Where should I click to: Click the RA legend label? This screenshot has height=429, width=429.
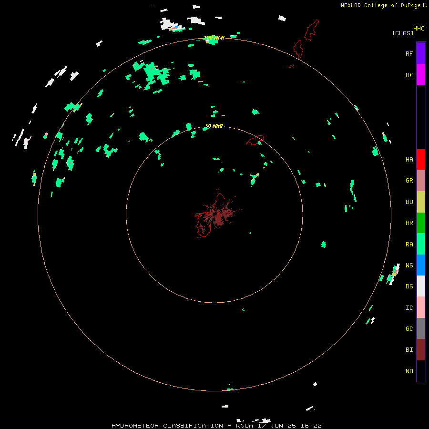(x=409, y=245)
